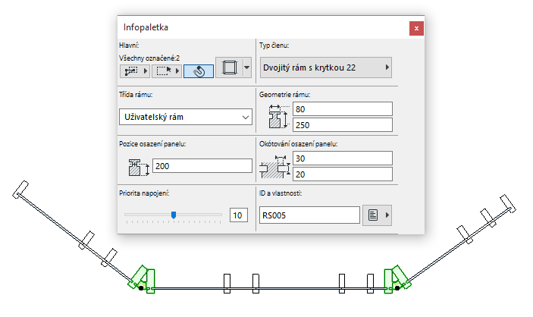
Task: Click the panel seating dimension icon
Action: (x=274, y=165)
